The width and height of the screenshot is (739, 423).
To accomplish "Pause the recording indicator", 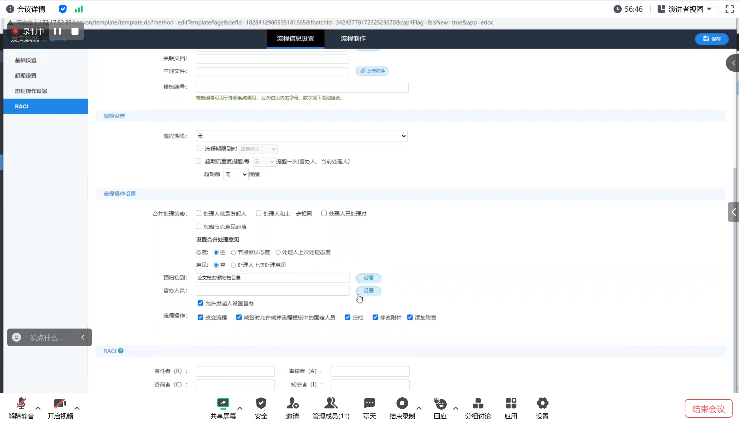I will (57, 31).
